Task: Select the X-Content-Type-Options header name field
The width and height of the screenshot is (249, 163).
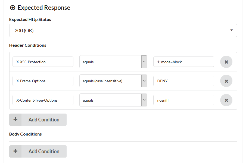Action: (x=43, y=100)
